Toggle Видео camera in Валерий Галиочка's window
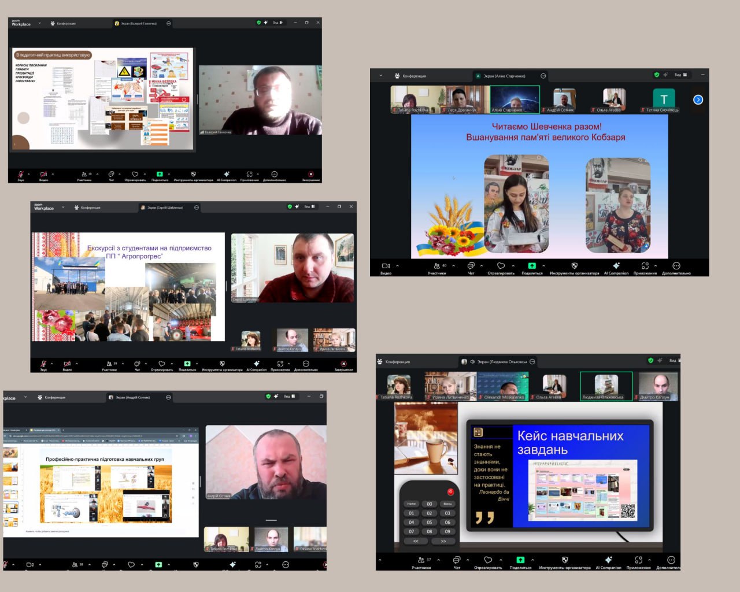This screenshot has width=740, height=592. [x=43, y=175]
